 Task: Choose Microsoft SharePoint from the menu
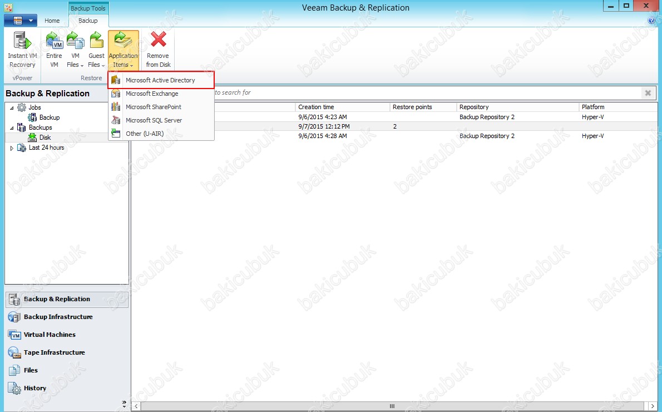pos(161,107)
